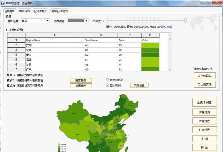Open the 边界颜色 color dropdown
Viewport: 223px width, 152px height.
pyautogui.click(x=78, y=21)
